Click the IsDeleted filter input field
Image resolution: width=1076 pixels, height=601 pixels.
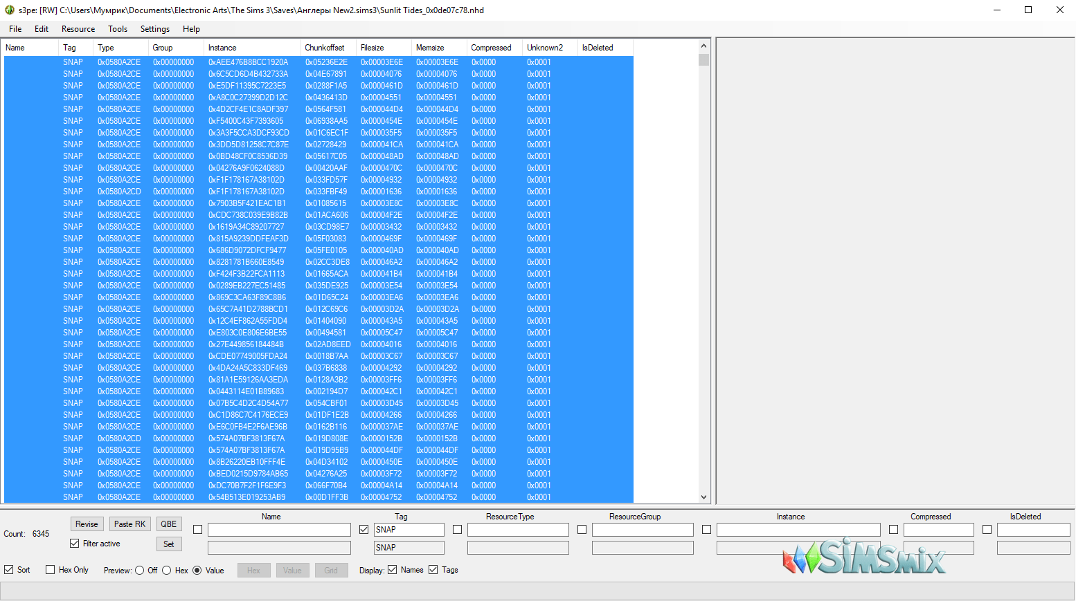pos(1034,530)
